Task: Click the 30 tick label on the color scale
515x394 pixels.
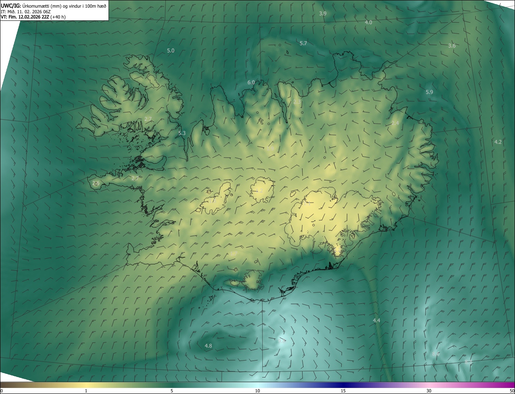Action: point(429,391)
